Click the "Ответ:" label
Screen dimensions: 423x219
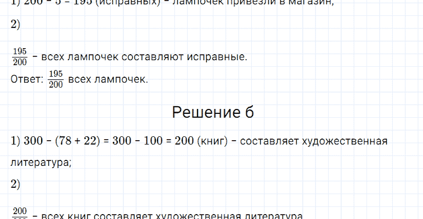pos(26,79)
